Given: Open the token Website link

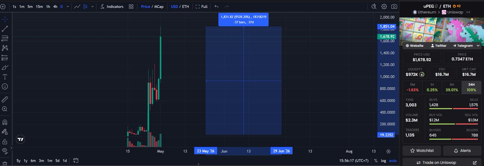Looking at the screenshot, I should 414,46.
